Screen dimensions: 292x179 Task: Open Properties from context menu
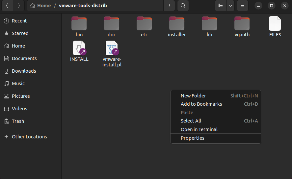click(216, 138)
